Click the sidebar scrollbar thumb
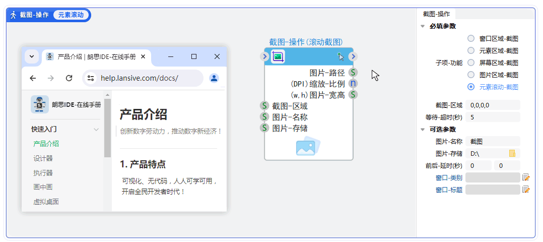The image size is (543, 242). [x=107, y=128]
